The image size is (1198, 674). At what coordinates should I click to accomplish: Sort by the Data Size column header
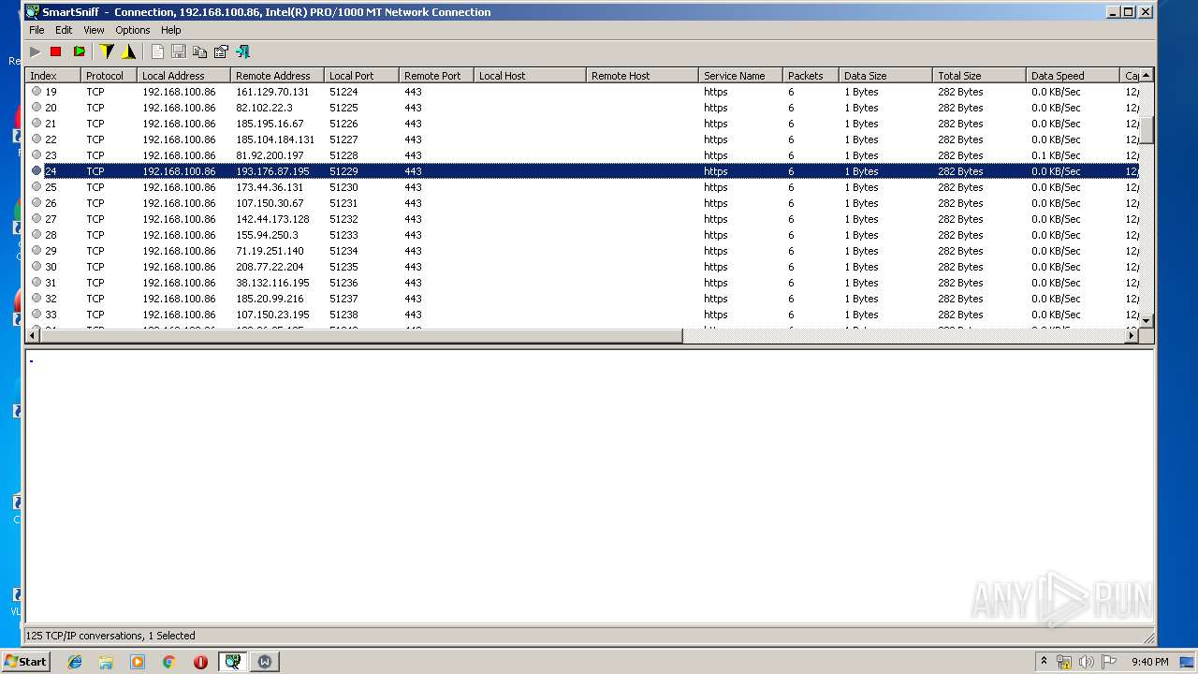click(886, 76)
